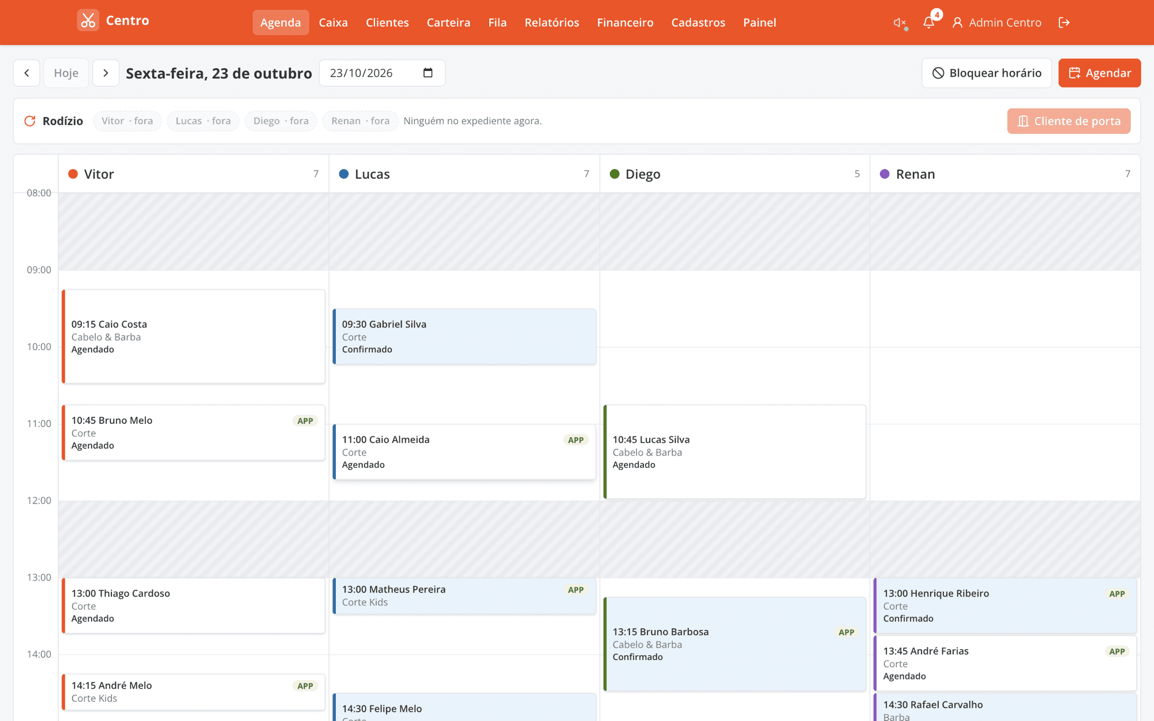
Task: Click Diego's green color dot
Action: pos(615,174)
